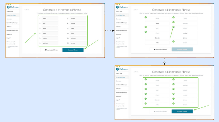Click MyCrypto logo in the window with Regenerate Phrase

pos(13,7)
